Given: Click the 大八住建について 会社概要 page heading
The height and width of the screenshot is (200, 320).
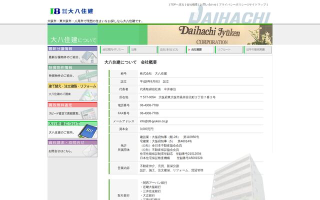Looking at the screenshot, I should pos(130,62).
